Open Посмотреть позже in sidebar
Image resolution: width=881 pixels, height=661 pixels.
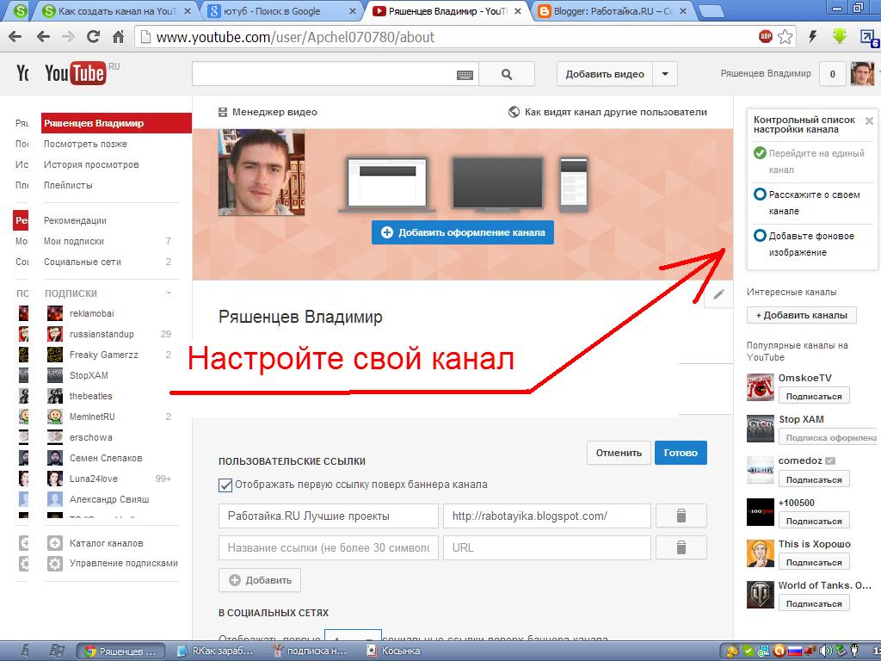click(85, 144)
